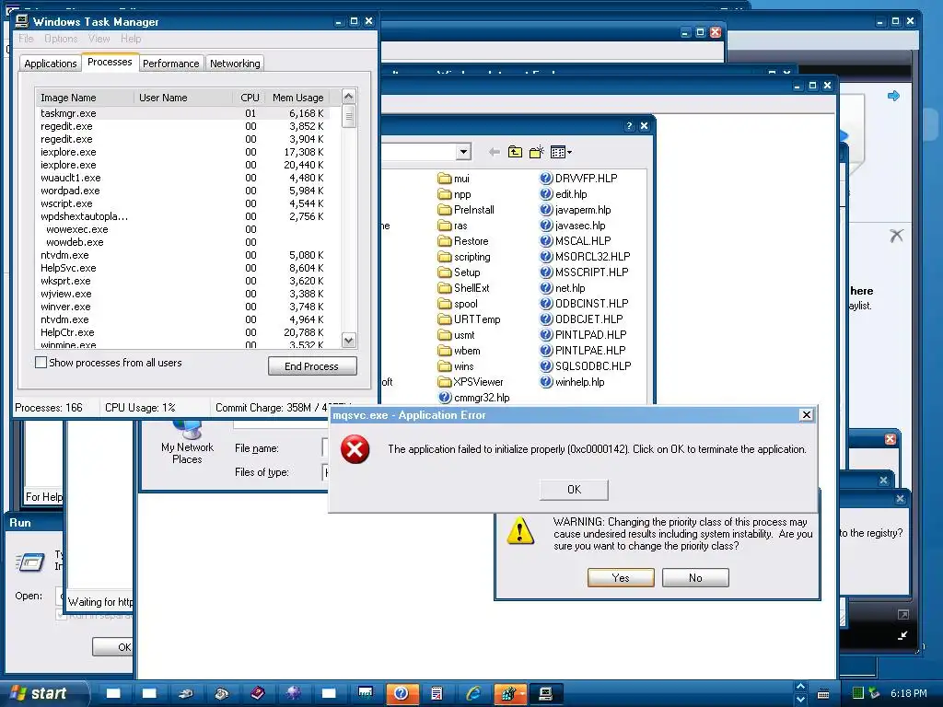This screenshot has width=943, height=707.
Task: Select winver.exe process row
Action: point(183,307)
